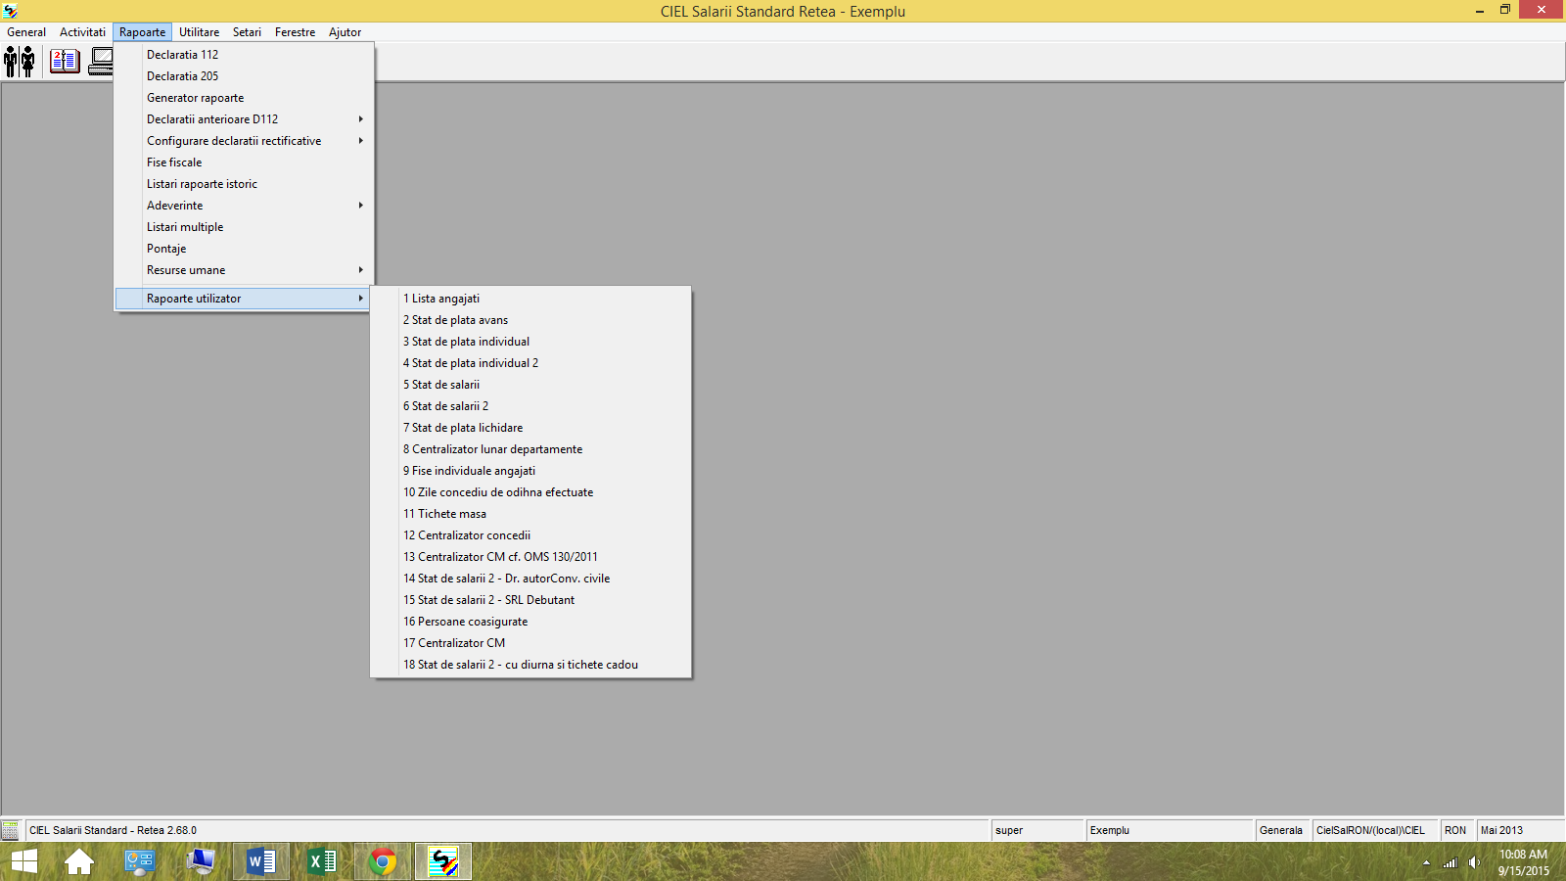The height and width of the screenshot is (881, 1566).
Task: Expand Adeverinte submenu
Action: 243,206
